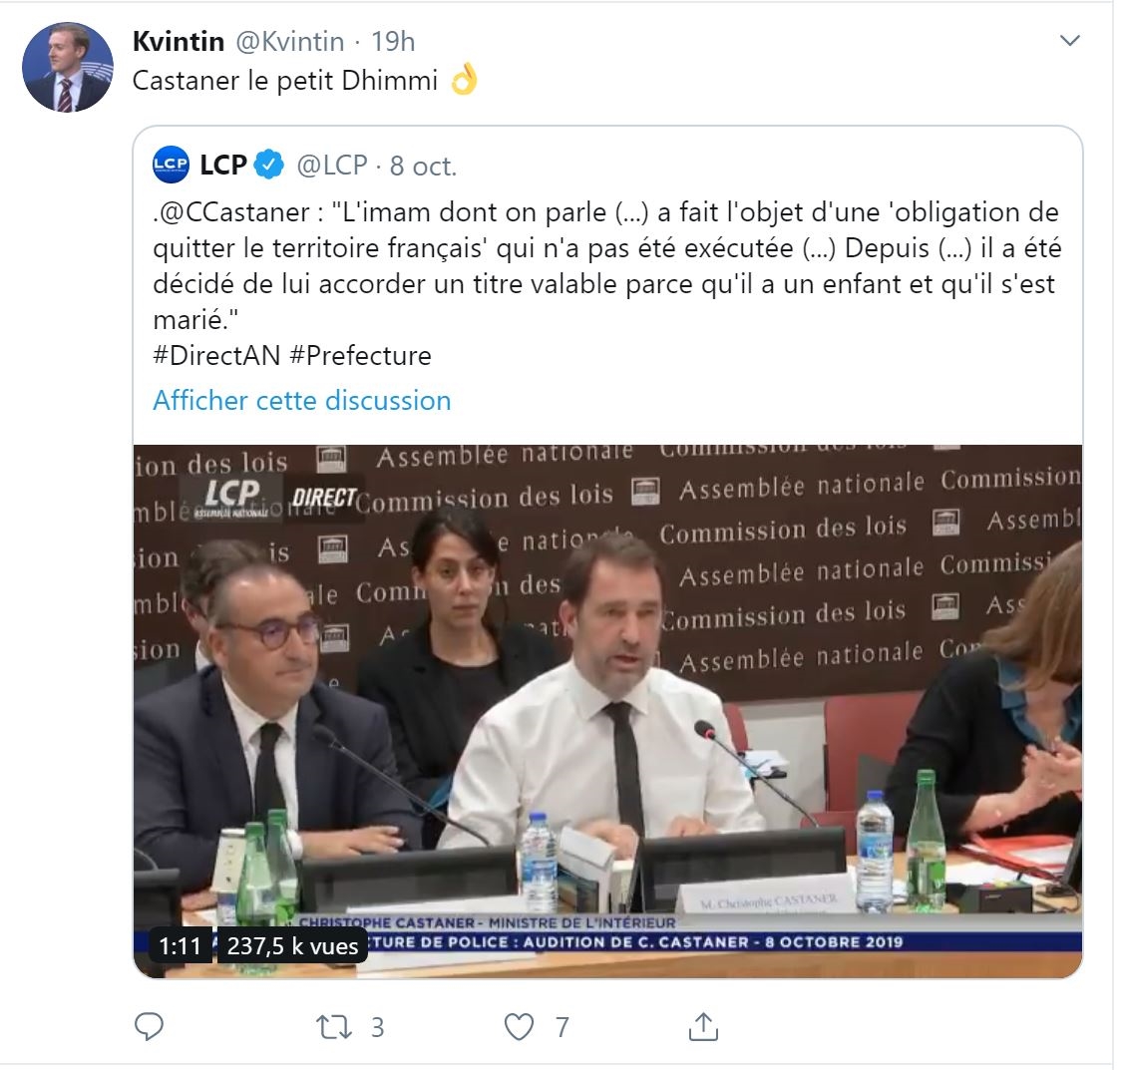Image resolution: width=1124 pixels, height=1070 pixels.
Task: Click the reply speech bubble icon
Action: (150, 1027)
